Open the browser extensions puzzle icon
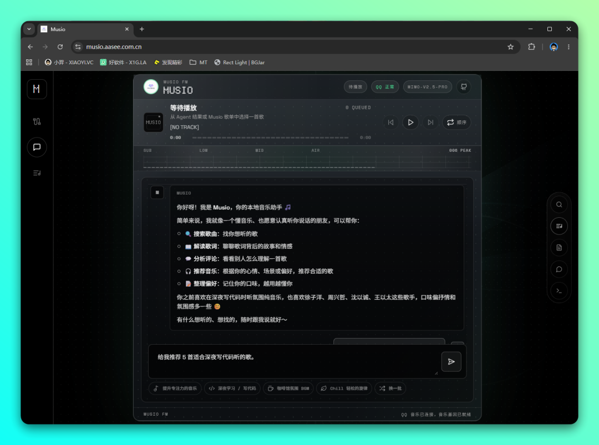Screen dimensions: 599x445 point(531,47)
